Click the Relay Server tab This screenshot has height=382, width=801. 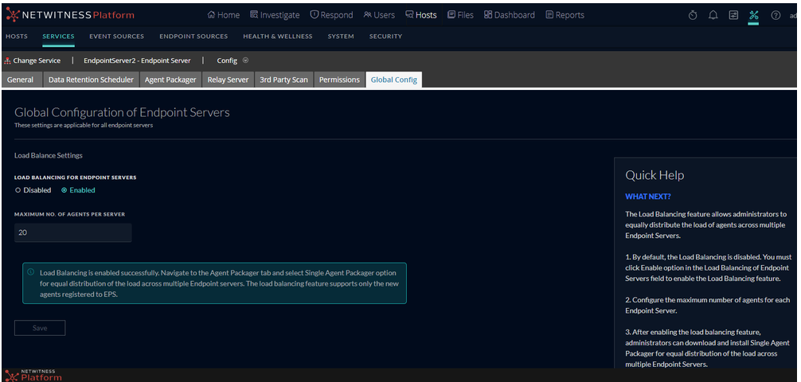click(x=228, y=80)
